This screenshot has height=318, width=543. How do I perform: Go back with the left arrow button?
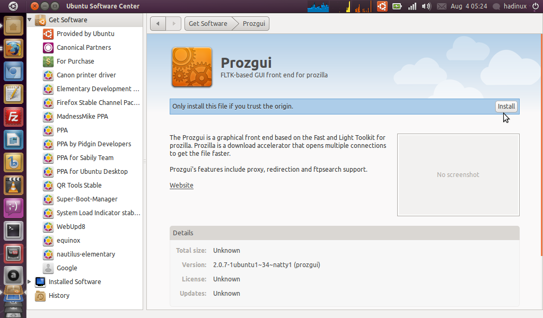(158, 23)
